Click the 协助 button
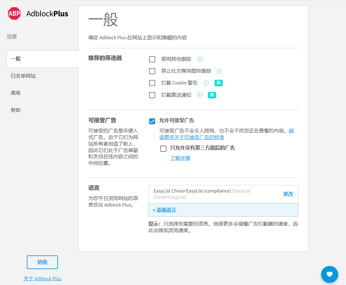This screenshot has height=285, width=346. (42, 262)
